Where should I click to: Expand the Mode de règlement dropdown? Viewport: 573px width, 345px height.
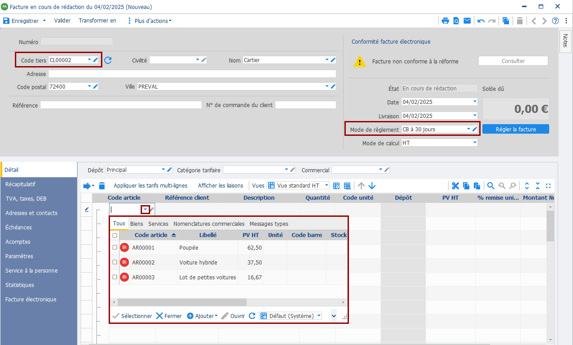[468, 129]
